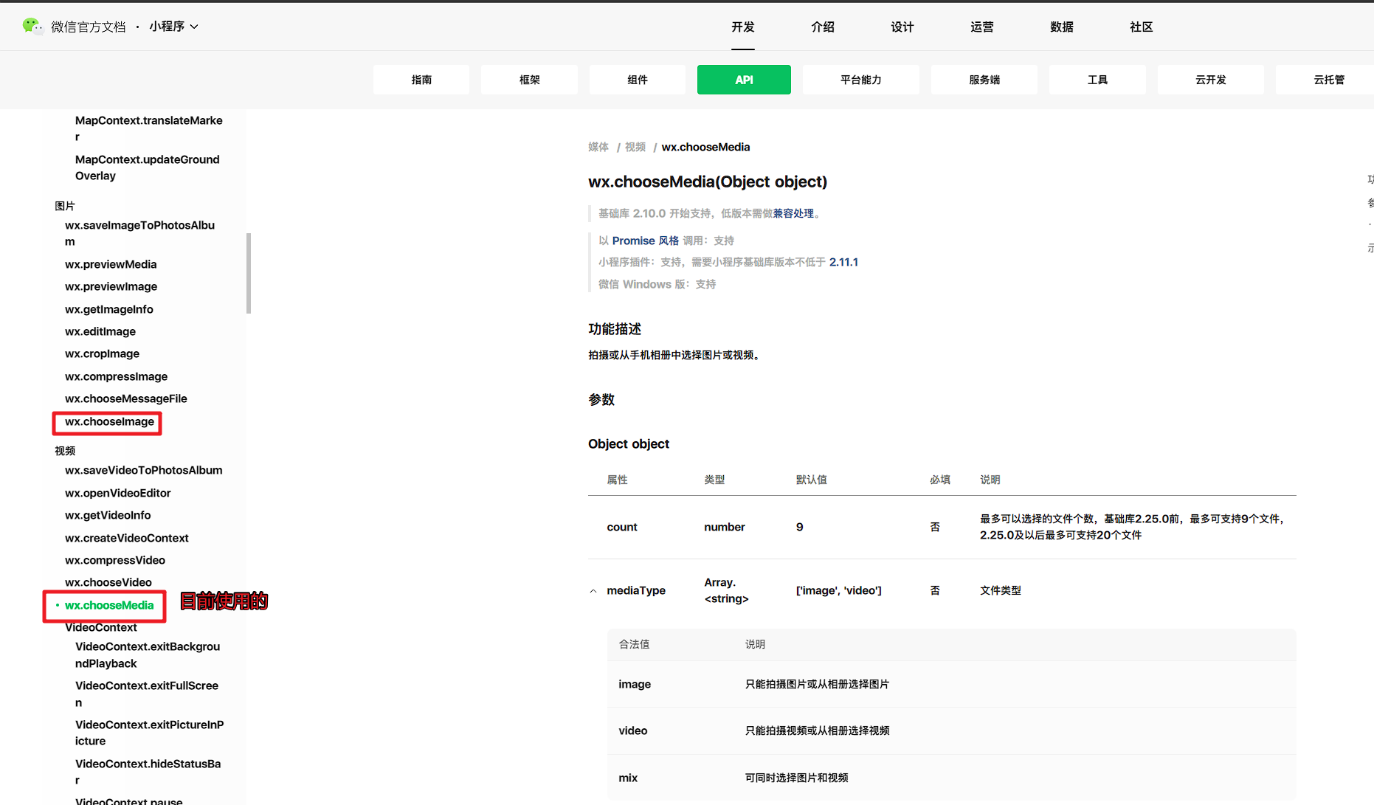Open version 2.11.1 link
Screen dimensions: 1374x805
(x=843, y=262)
